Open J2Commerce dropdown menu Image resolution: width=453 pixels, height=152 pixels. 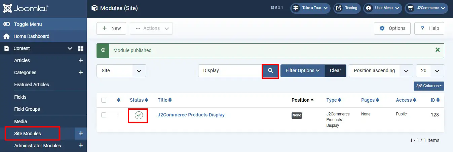426,8
